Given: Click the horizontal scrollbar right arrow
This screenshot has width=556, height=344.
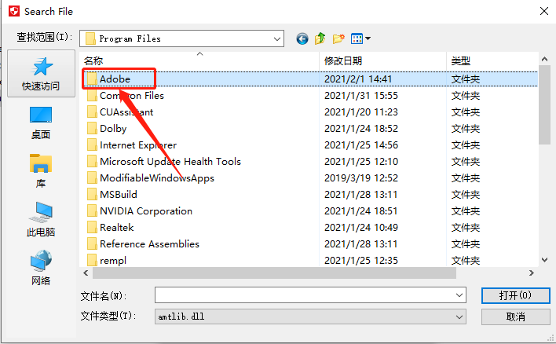Looking at the screenshot, I should pyautogui.click(x=531, y=273).
